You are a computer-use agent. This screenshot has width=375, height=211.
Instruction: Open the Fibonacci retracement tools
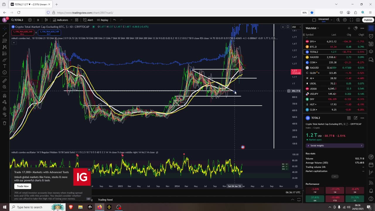[4, 41]
